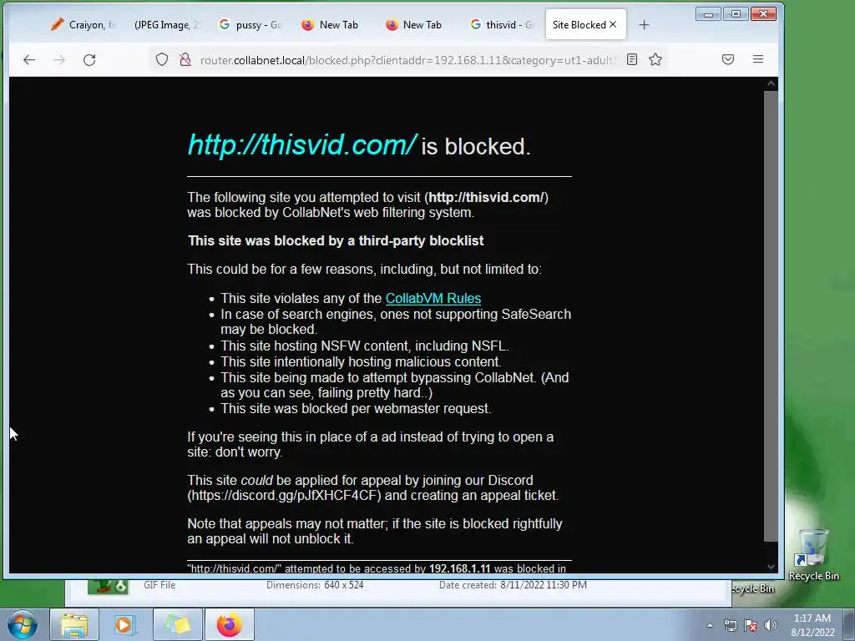Open the Windows Start menu
Image resolution: width=855 pixels, height=641 pixels.
tap(23, 624)
